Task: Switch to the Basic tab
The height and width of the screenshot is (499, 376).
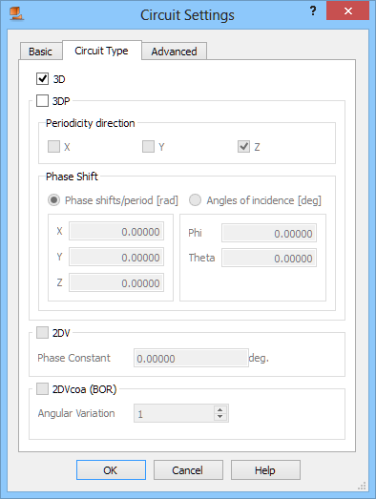Action: (41, 52)
